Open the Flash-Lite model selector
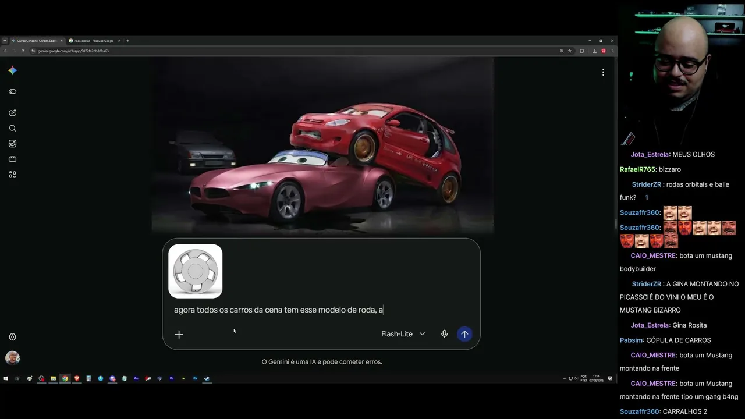The image size is (745, 419). click(403, 334)
